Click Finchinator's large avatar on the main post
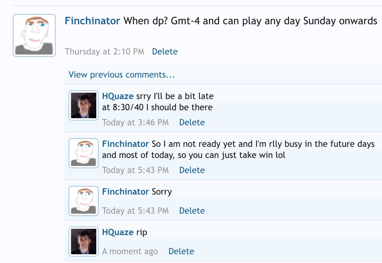The width and height of the screenshot is (382, 263). 34,35
